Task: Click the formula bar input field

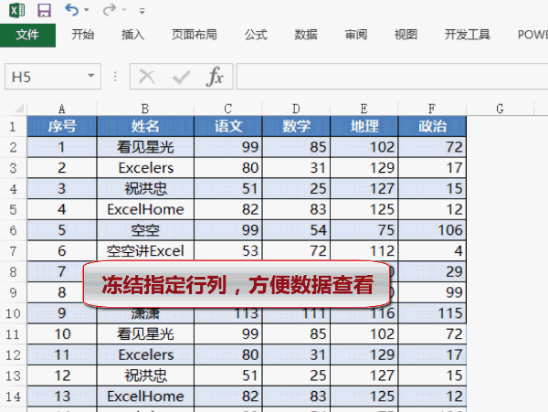Action: 384,78
